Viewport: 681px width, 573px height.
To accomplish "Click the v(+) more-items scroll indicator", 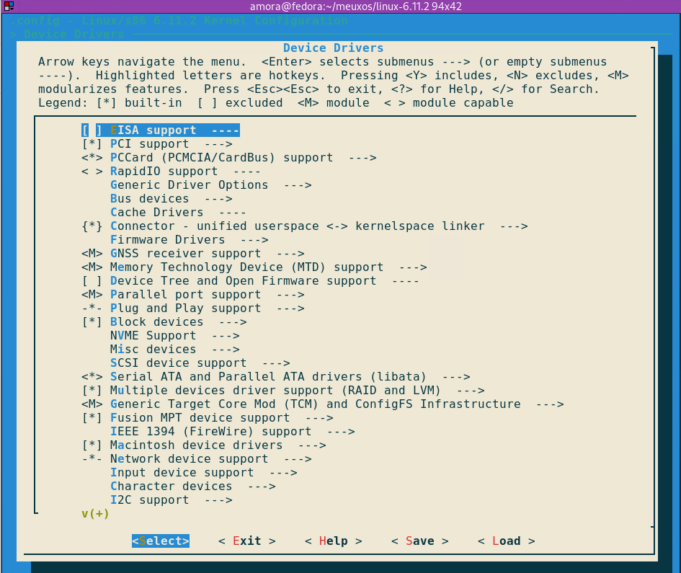I will pyautogui.click(x=95, y=513).
